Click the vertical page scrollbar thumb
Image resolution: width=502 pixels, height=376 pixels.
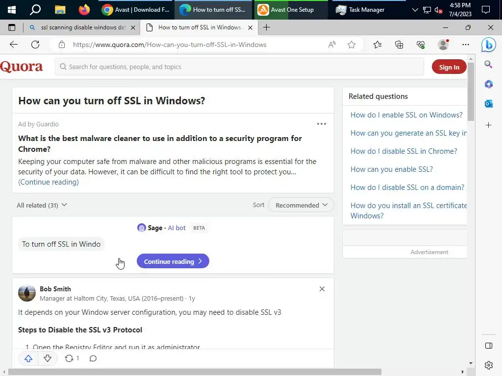(471, 91)
